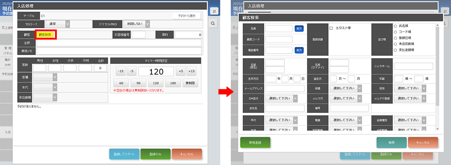Click the 予約から選択 button
This screenshot has width=451, height=165.
coord(186,16)
